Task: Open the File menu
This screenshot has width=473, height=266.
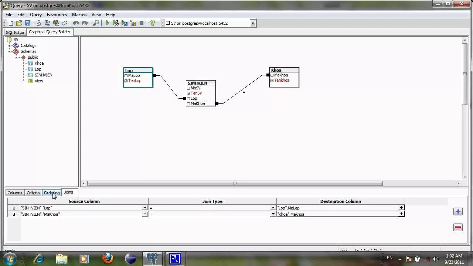Action: (9, 15)
